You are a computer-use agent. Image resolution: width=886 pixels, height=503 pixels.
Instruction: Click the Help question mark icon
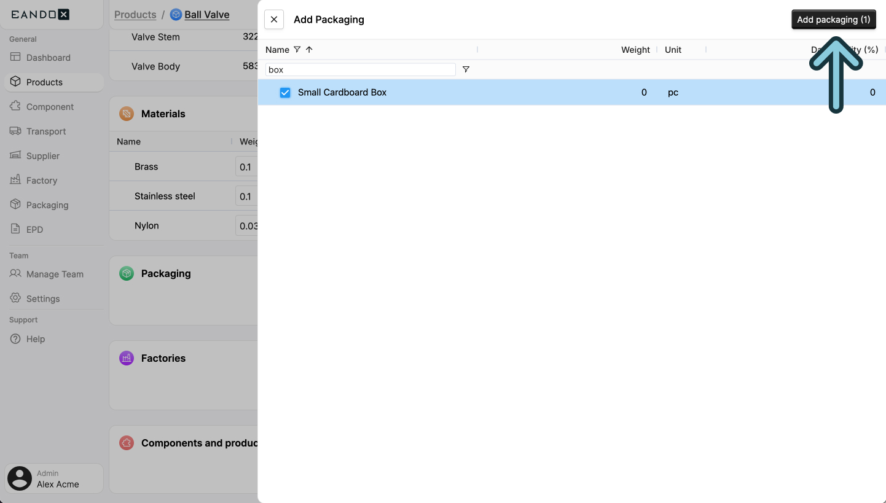pos(15,338)
